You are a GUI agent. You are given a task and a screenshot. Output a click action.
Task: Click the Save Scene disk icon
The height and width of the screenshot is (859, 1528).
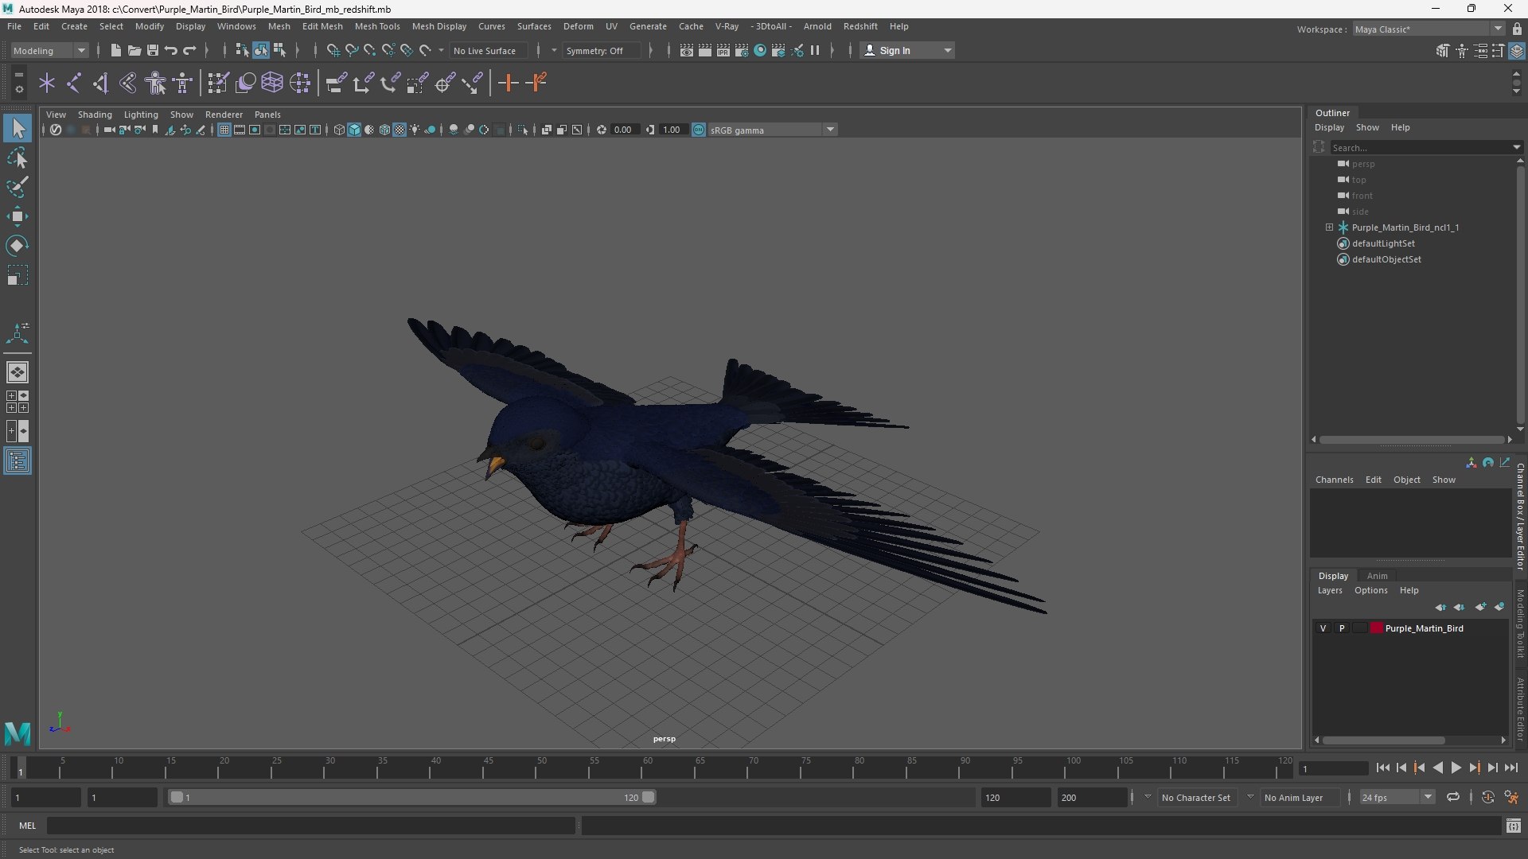(152, 50)
